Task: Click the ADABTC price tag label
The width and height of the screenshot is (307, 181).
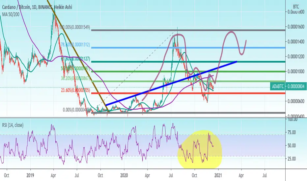Action: (x=278, y=86)
